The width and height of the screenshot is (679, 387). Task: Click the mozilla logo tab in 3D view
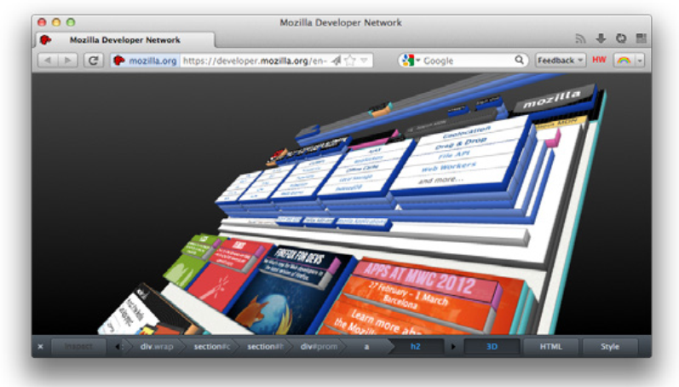pos(553,99)
